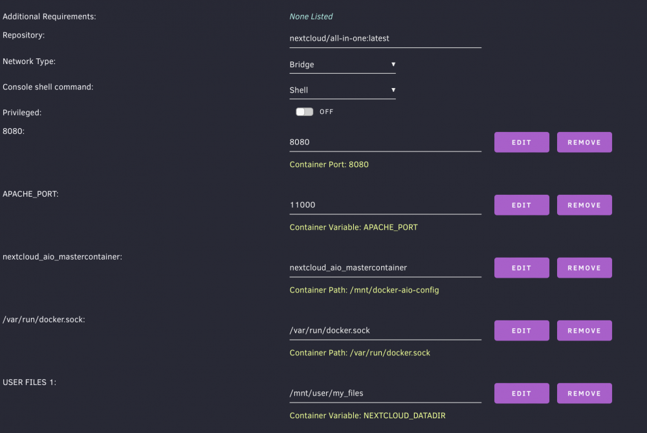647x433 pixels.
Task: Click the /mnt/user/my_files value field
Action: coord(386,394)
